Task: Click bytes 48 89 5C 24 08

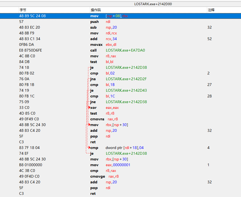Action: [33, 16]
